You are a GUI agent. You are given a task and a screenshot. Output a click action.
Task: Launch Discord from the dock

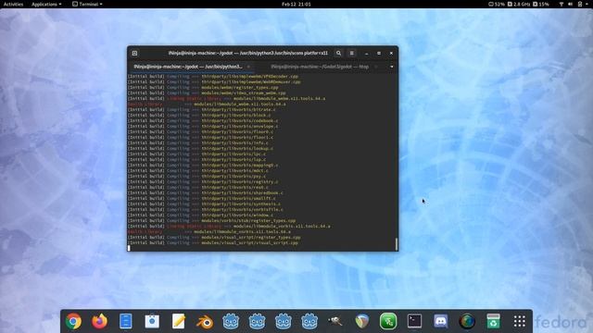(441, 321)
